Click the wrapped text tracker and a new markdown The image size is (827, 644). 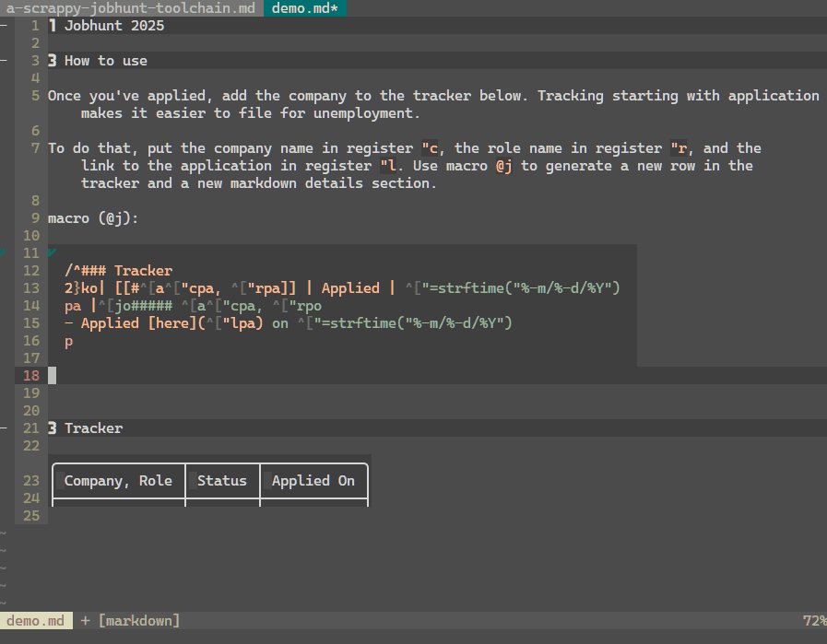[x=259, y=183]
